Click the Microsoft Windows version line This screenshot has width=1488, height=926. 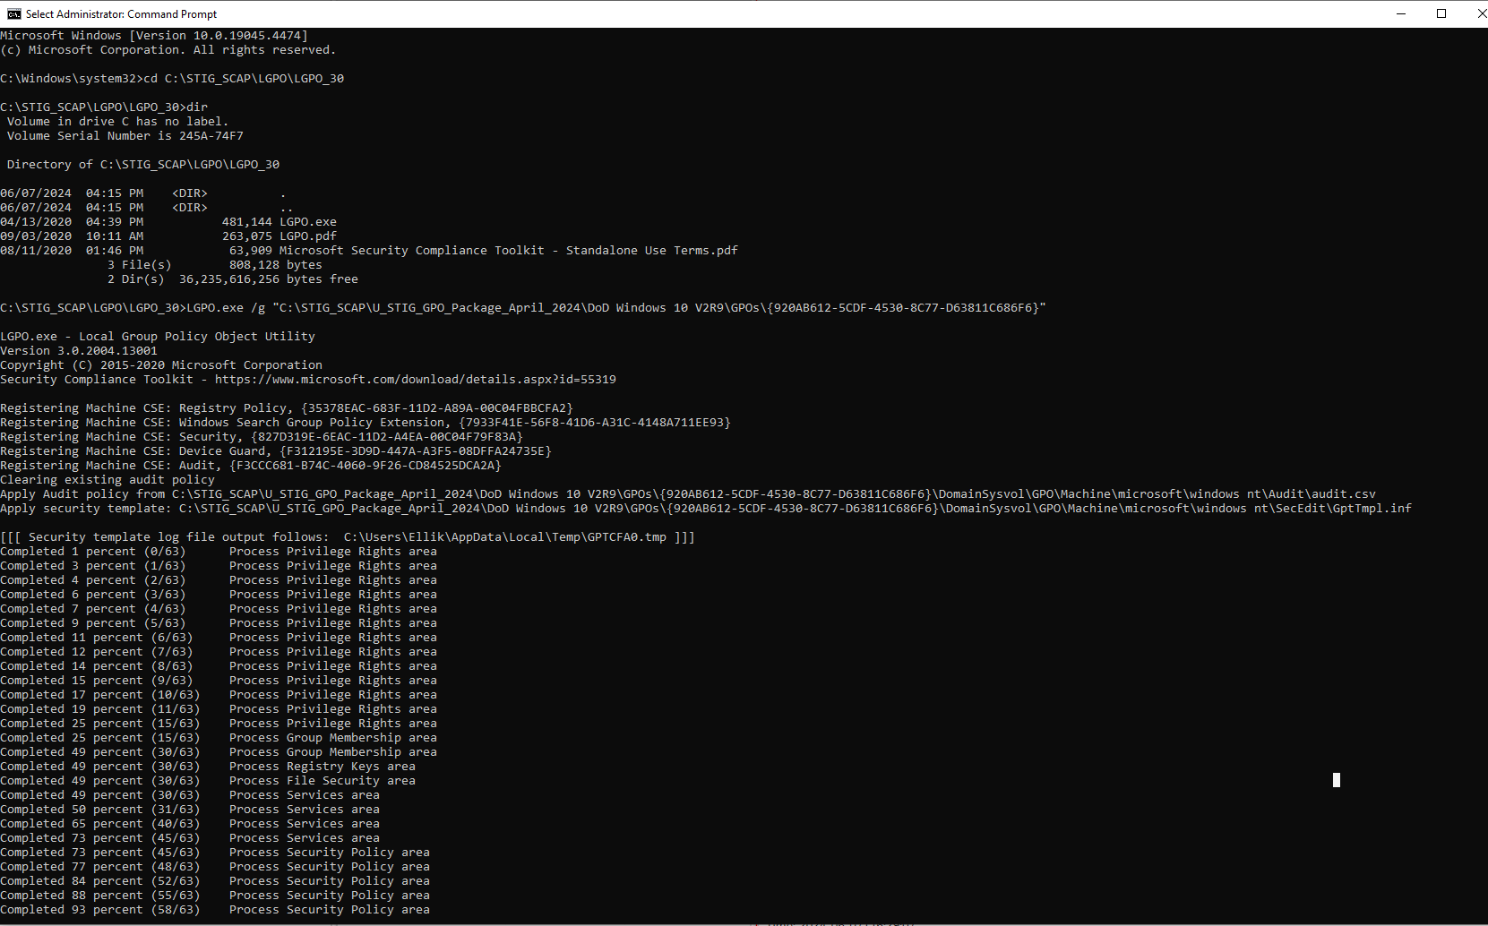(152, 35)
